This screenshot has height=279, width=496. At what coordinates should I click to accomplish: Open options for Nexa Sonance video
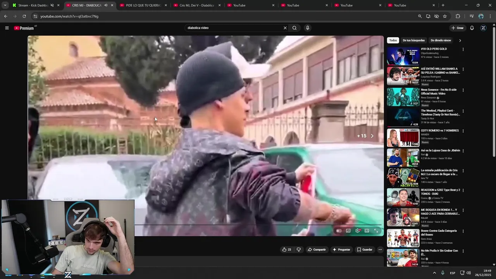(x=463, y=90)
